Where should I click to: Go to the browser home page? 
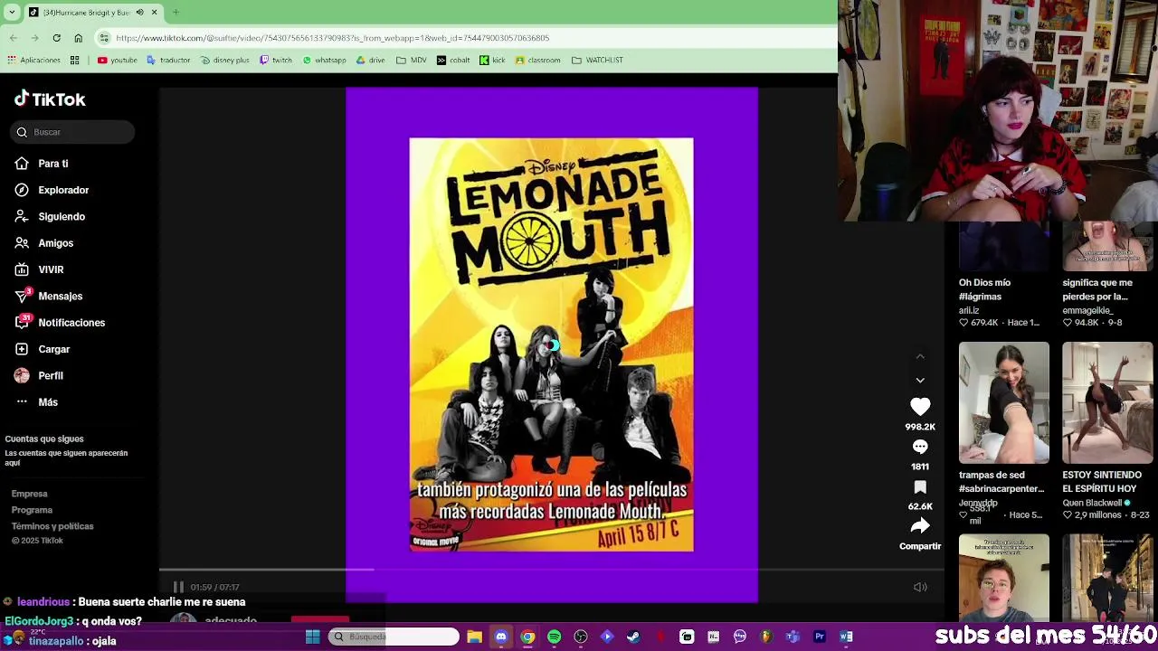[x=78, y=38]
